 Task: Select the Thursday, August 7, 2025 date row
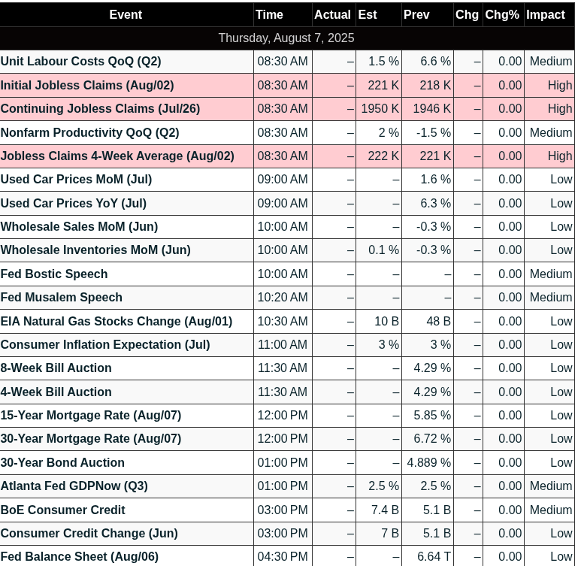(x=286, y=38)
